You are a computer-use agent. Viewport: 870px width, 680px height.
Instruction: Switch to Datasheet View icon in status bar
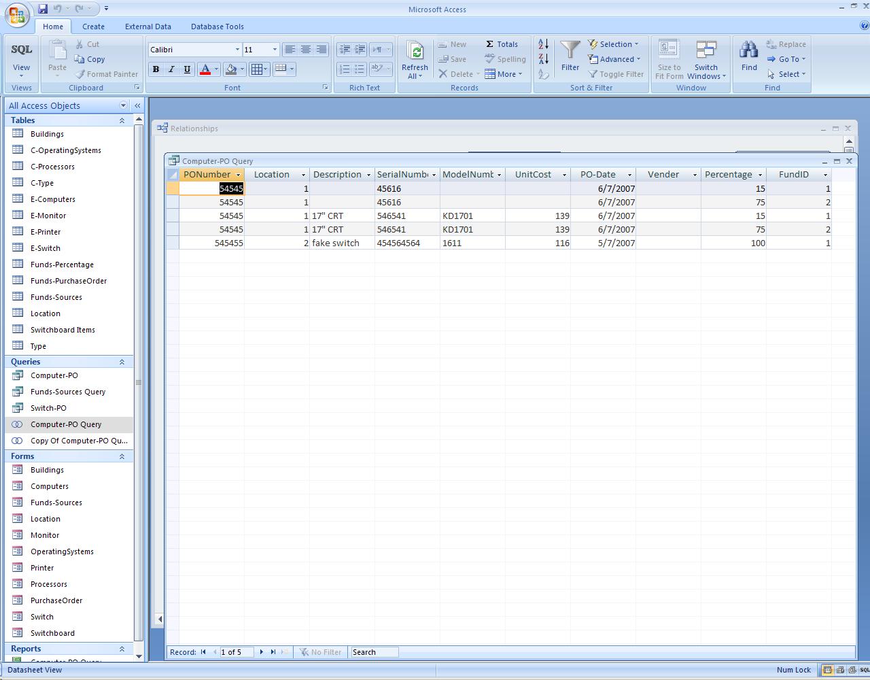(827, 670)
